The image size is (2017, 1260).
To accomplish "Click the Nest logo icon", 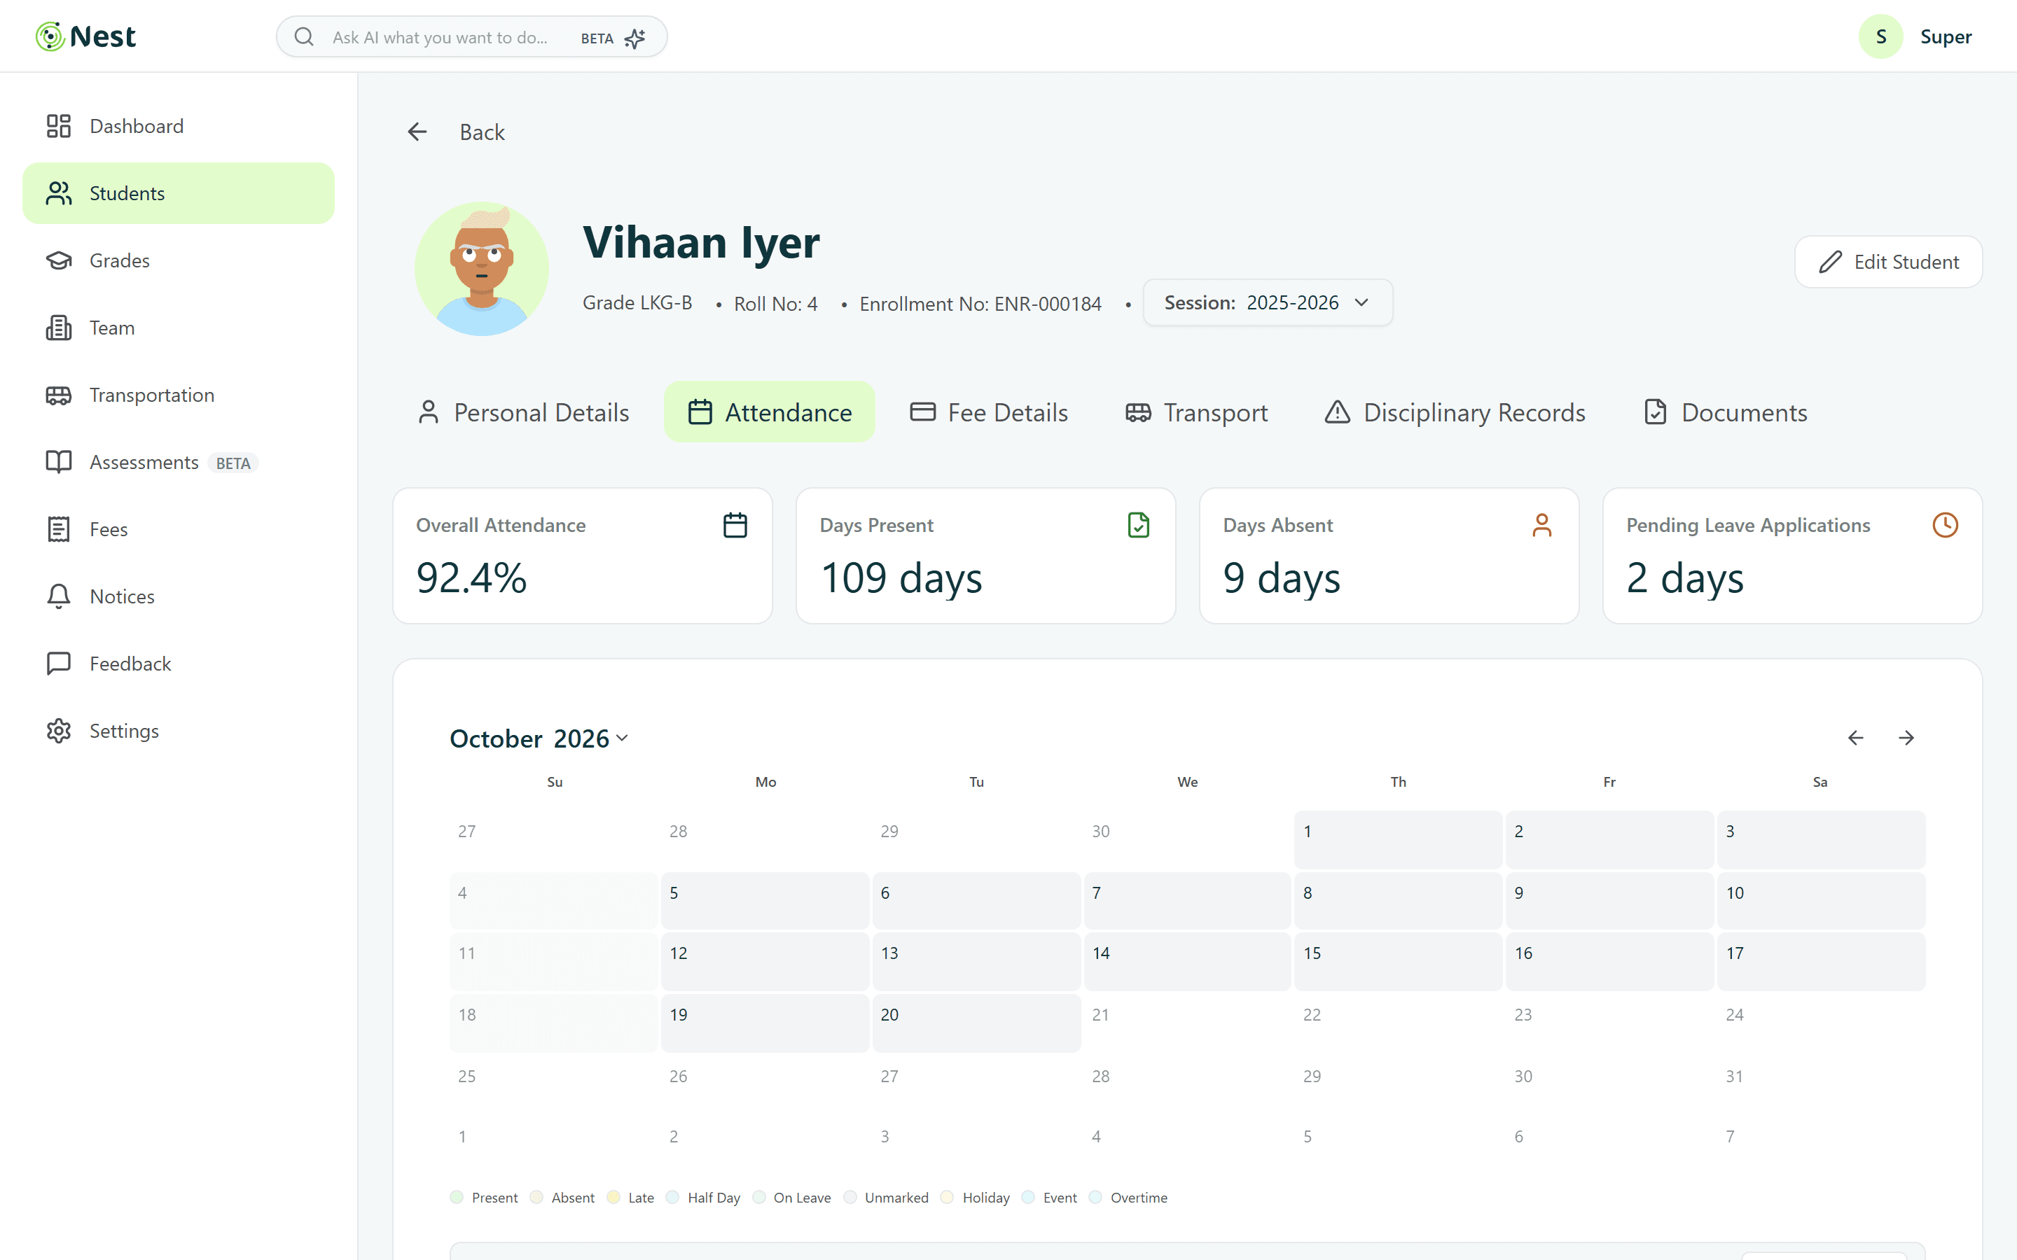I will [50, 36].
